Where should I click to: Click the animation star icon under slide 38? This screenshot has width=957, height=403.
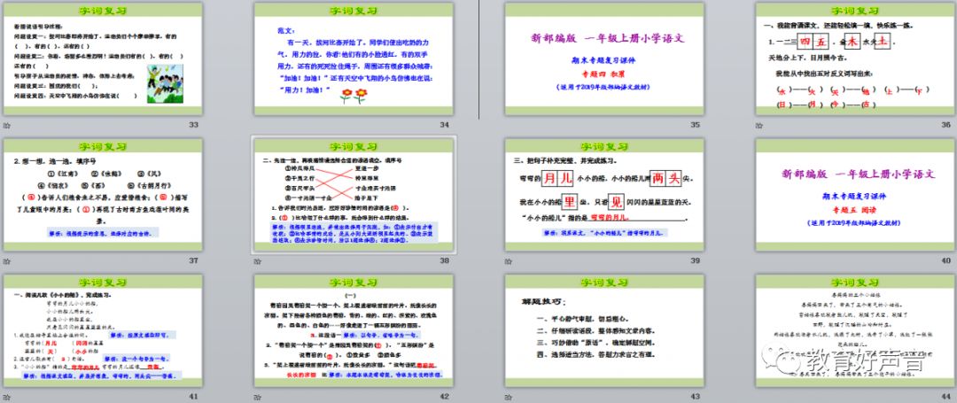258,260
